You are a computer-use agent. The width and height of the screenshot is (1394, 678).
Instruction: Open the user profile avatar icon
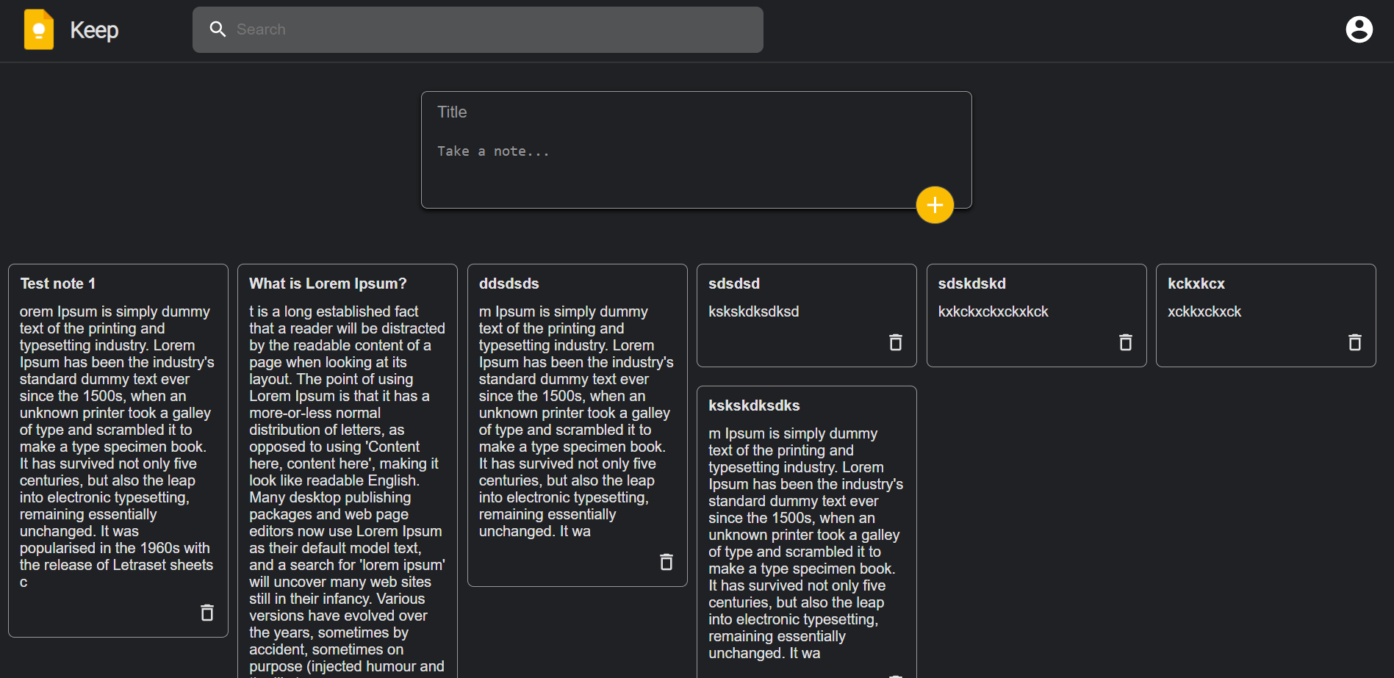click(1359, 29)
